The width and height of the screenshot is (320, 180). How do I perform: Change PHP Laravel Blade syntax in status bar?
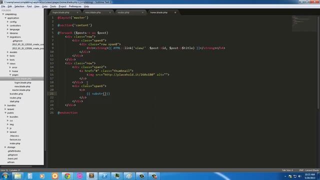pos(309,170)
